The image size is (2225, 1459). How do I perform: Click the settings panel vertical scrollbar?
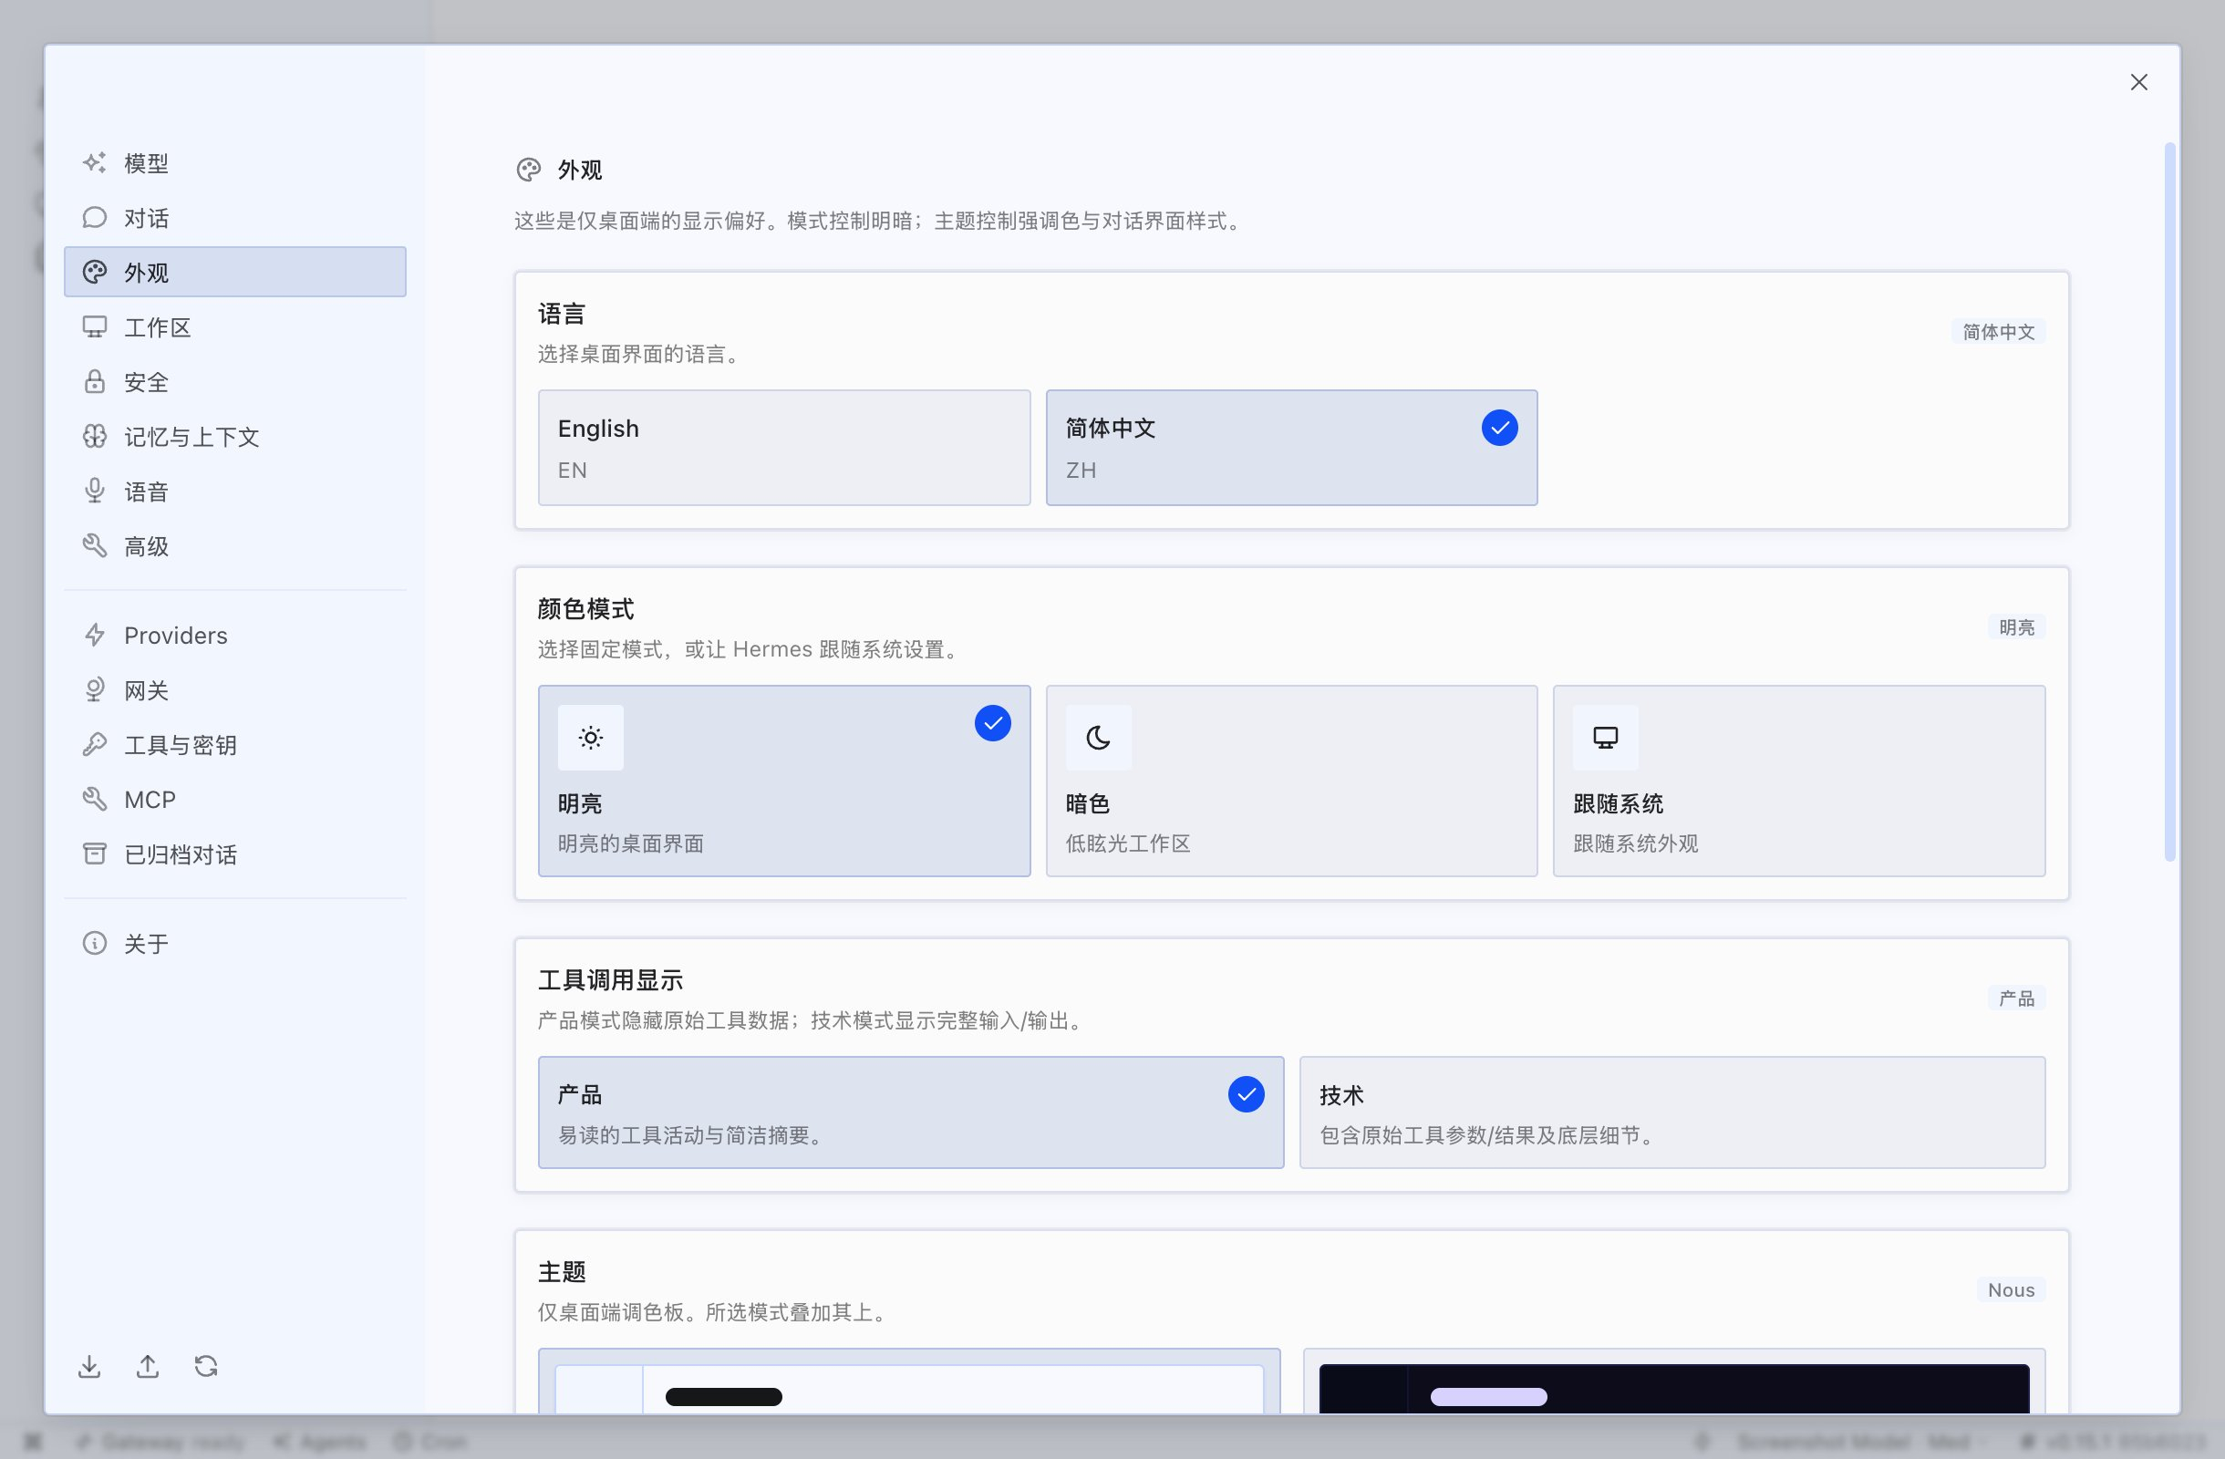2171,502
